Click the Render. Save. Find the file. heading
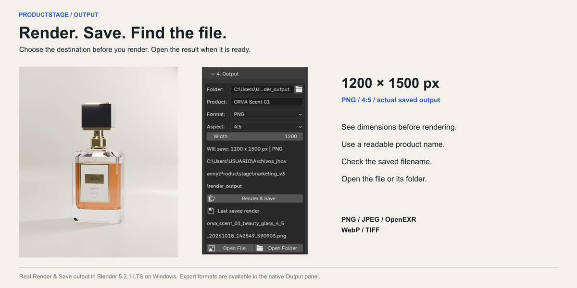577x288 pixels. (x=123, y=33)
